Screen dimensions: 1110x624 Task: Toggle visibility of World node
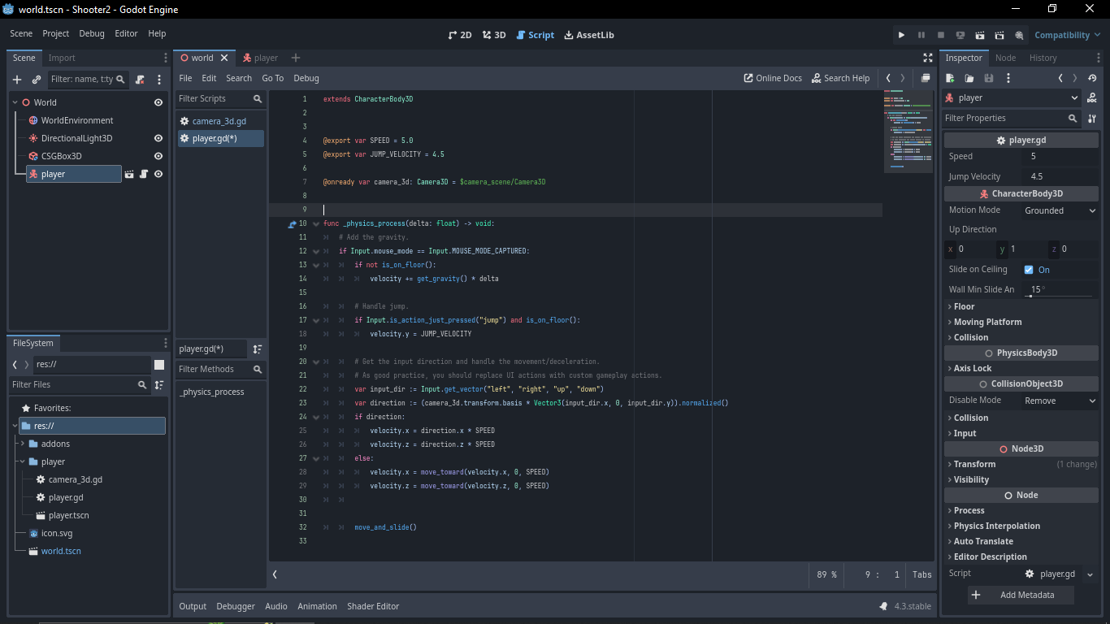pos(158,102)
